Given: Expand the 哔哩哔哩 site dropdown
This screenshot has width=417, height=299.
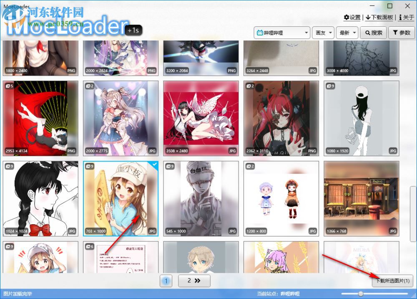Looking at the screenshot, I should (282, 33).
